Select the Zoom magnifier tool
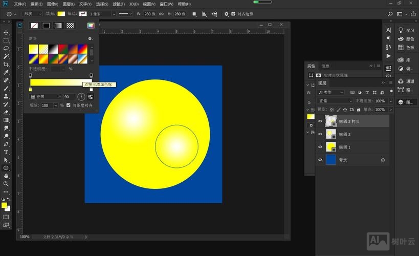The width and height of the screenshot is (419, 256). 6,184
